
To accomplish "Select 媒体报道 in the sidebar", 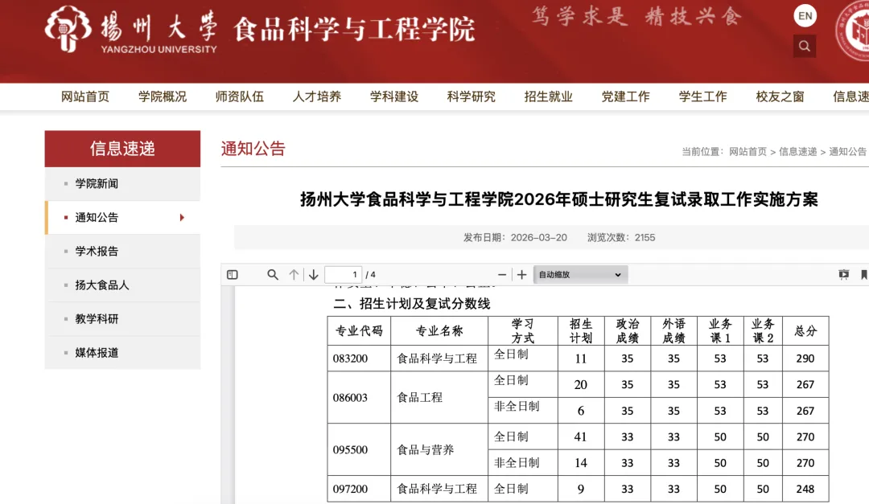I will click(x=122, y=353).
